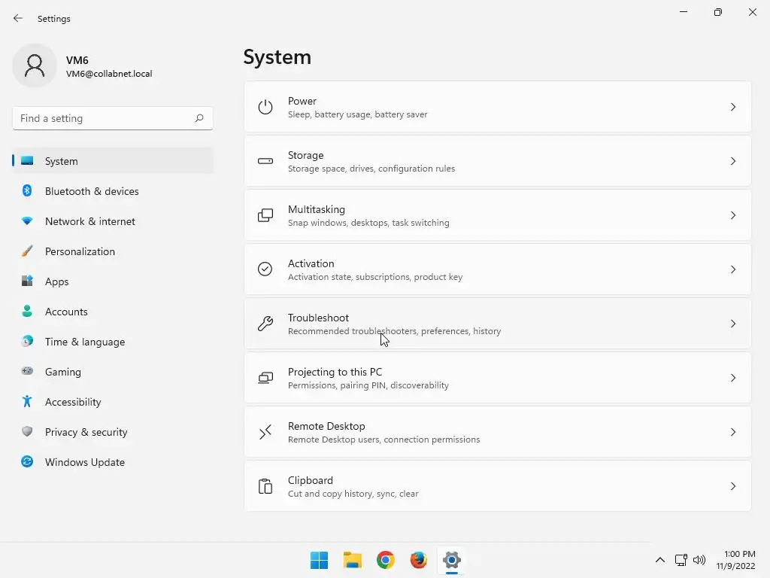
Task: Click 'Permissions, pairing PIN, discoverability' text
Action: [x=368, y=385]
